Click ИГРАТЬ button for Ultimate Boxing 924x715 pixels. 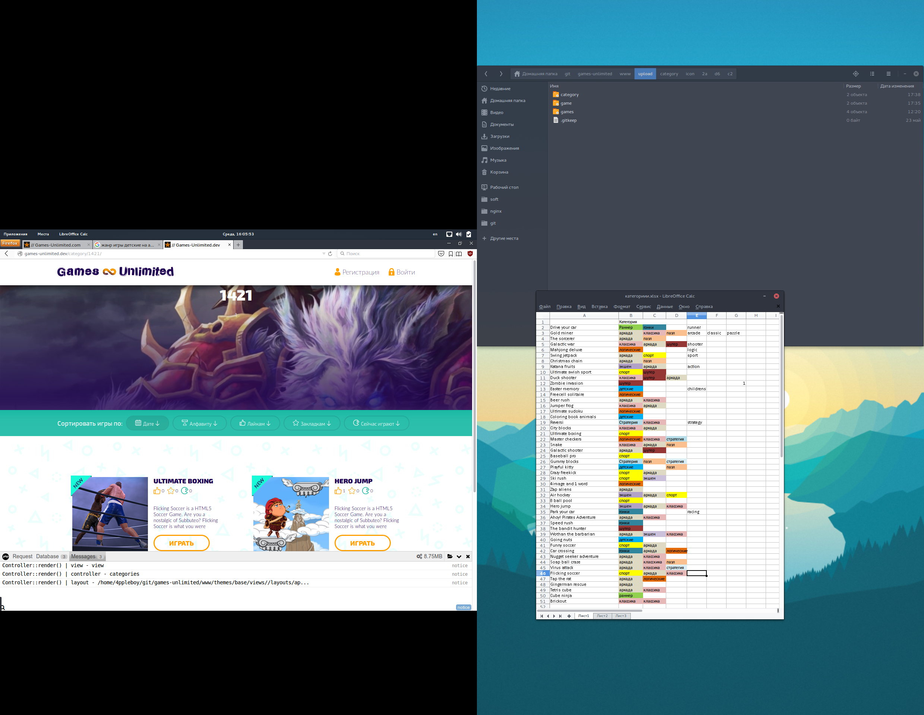[181, 543]
